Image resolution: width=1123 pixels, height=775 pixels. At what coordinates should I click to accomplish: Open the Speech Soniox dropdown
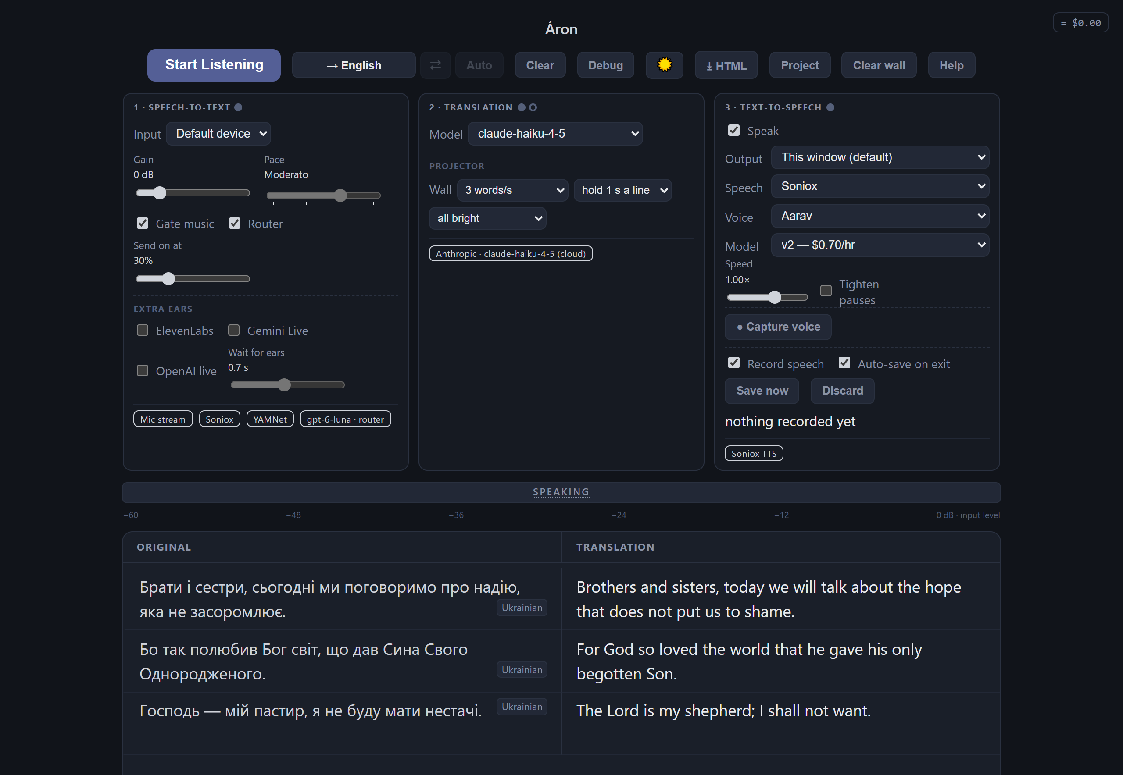pos(880,186)
